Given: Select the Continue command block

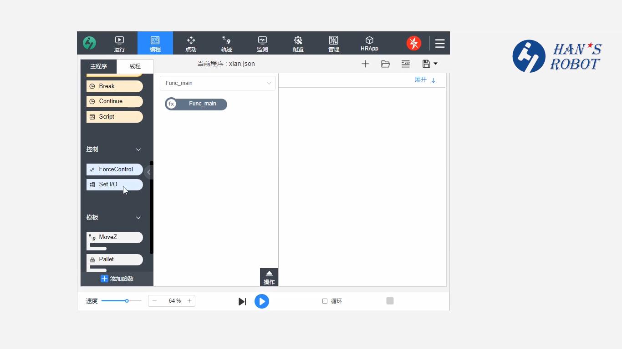Looking at the screenshot, I should [x=115, y=101].
